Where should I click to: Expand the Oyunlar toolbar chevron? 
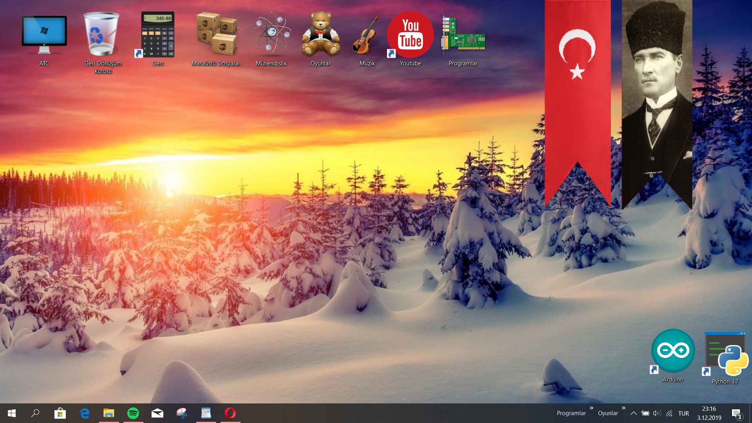[624, 408]
